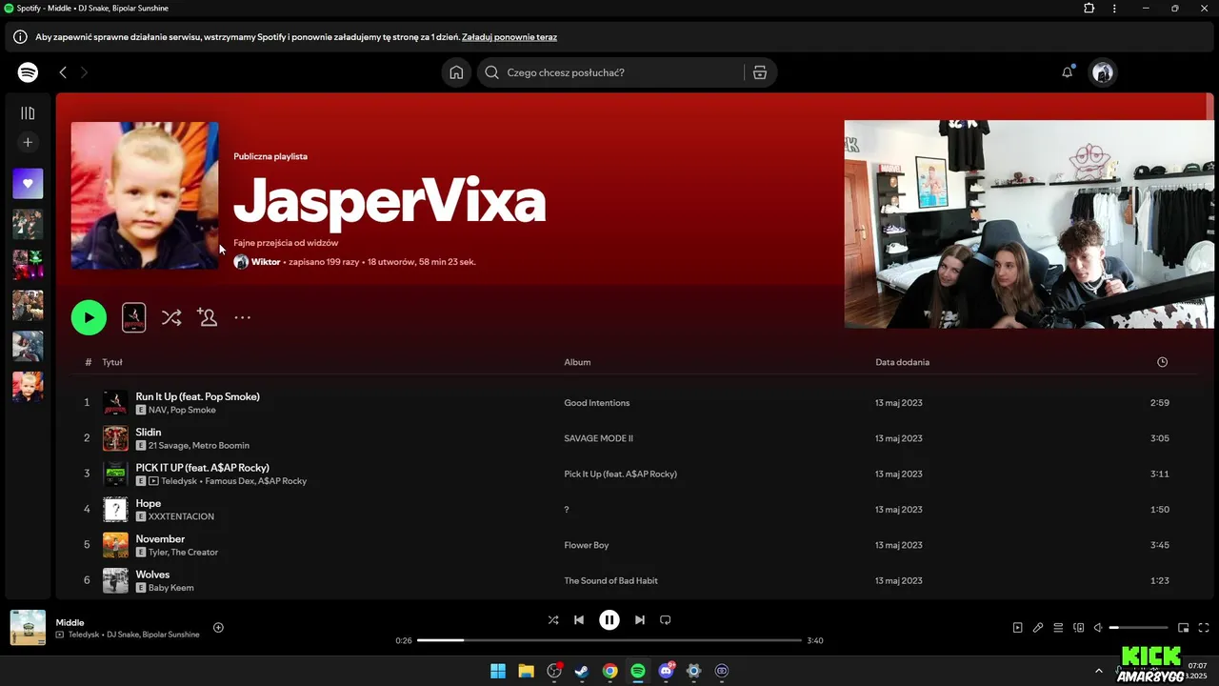Show lyrics with the microphone icon
The image size is (1219, 686).
[x=1038, y=628]
